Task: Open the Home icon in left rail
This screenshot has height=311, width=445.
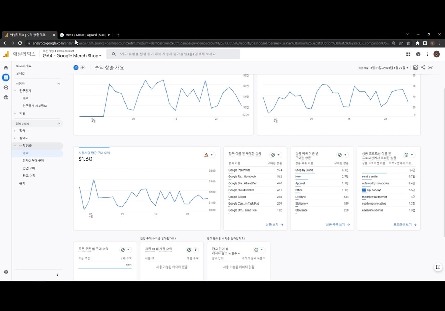Action: click(6, 67)
